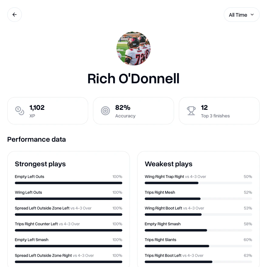The image size is (267, 267).
Task: Click the Spread Left Outside Zone Right entry
Action: tap(43, 255)
